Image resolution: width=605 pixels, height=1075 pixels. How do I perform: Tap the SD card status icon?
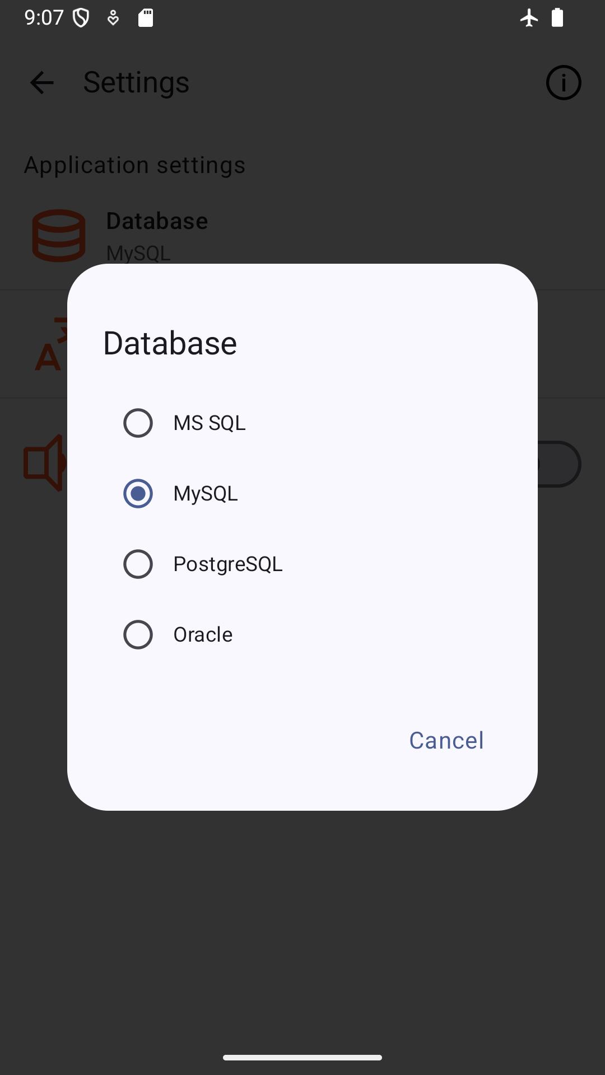(x=146, y=18)
